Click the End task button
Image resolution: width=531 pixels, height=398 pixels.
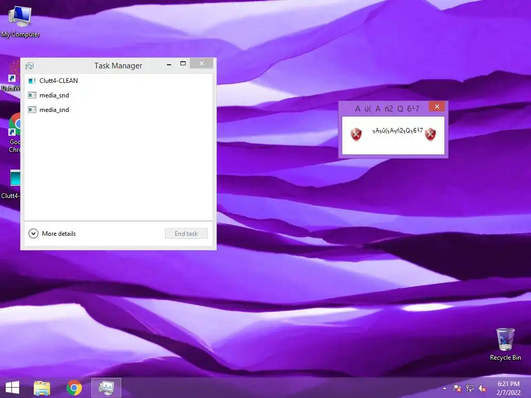point(186,234)
